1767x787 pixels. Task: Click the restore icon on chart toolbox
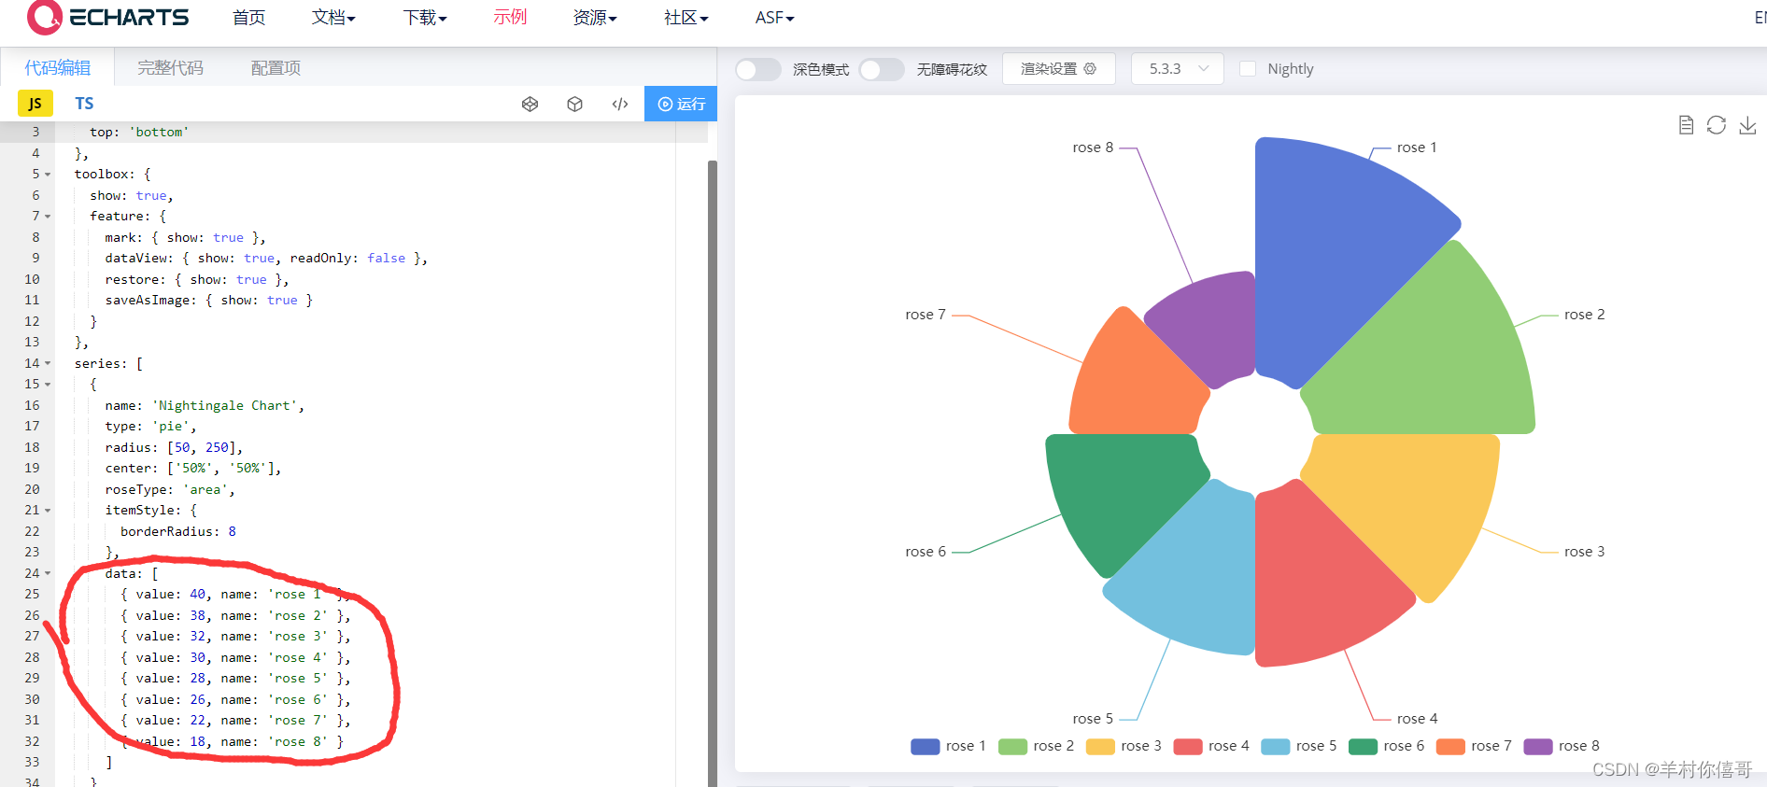click(1717, 125)
